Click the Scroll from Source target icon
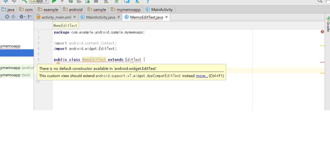Screen dimensions: 330x142 click(7, 17)
